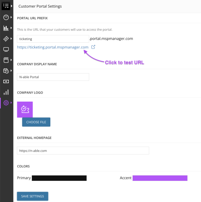Open the ticketing.portal.mspmanager.com link

pyautogui.click(x=53, y=47)
